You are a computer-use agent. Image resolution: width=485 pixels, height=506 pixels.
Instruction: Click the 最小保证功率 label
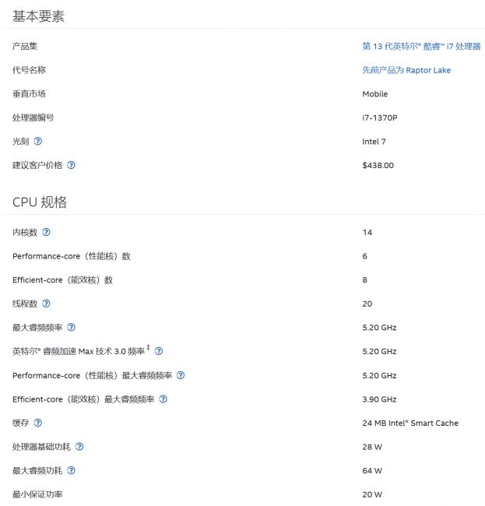(37, 494)
